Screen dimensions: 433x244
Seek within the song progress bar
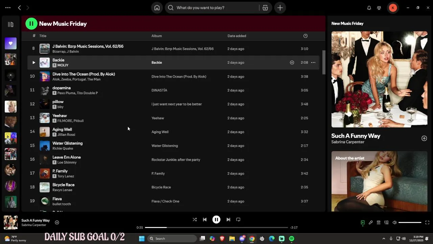pyautogui.click(x=216, y=227)
